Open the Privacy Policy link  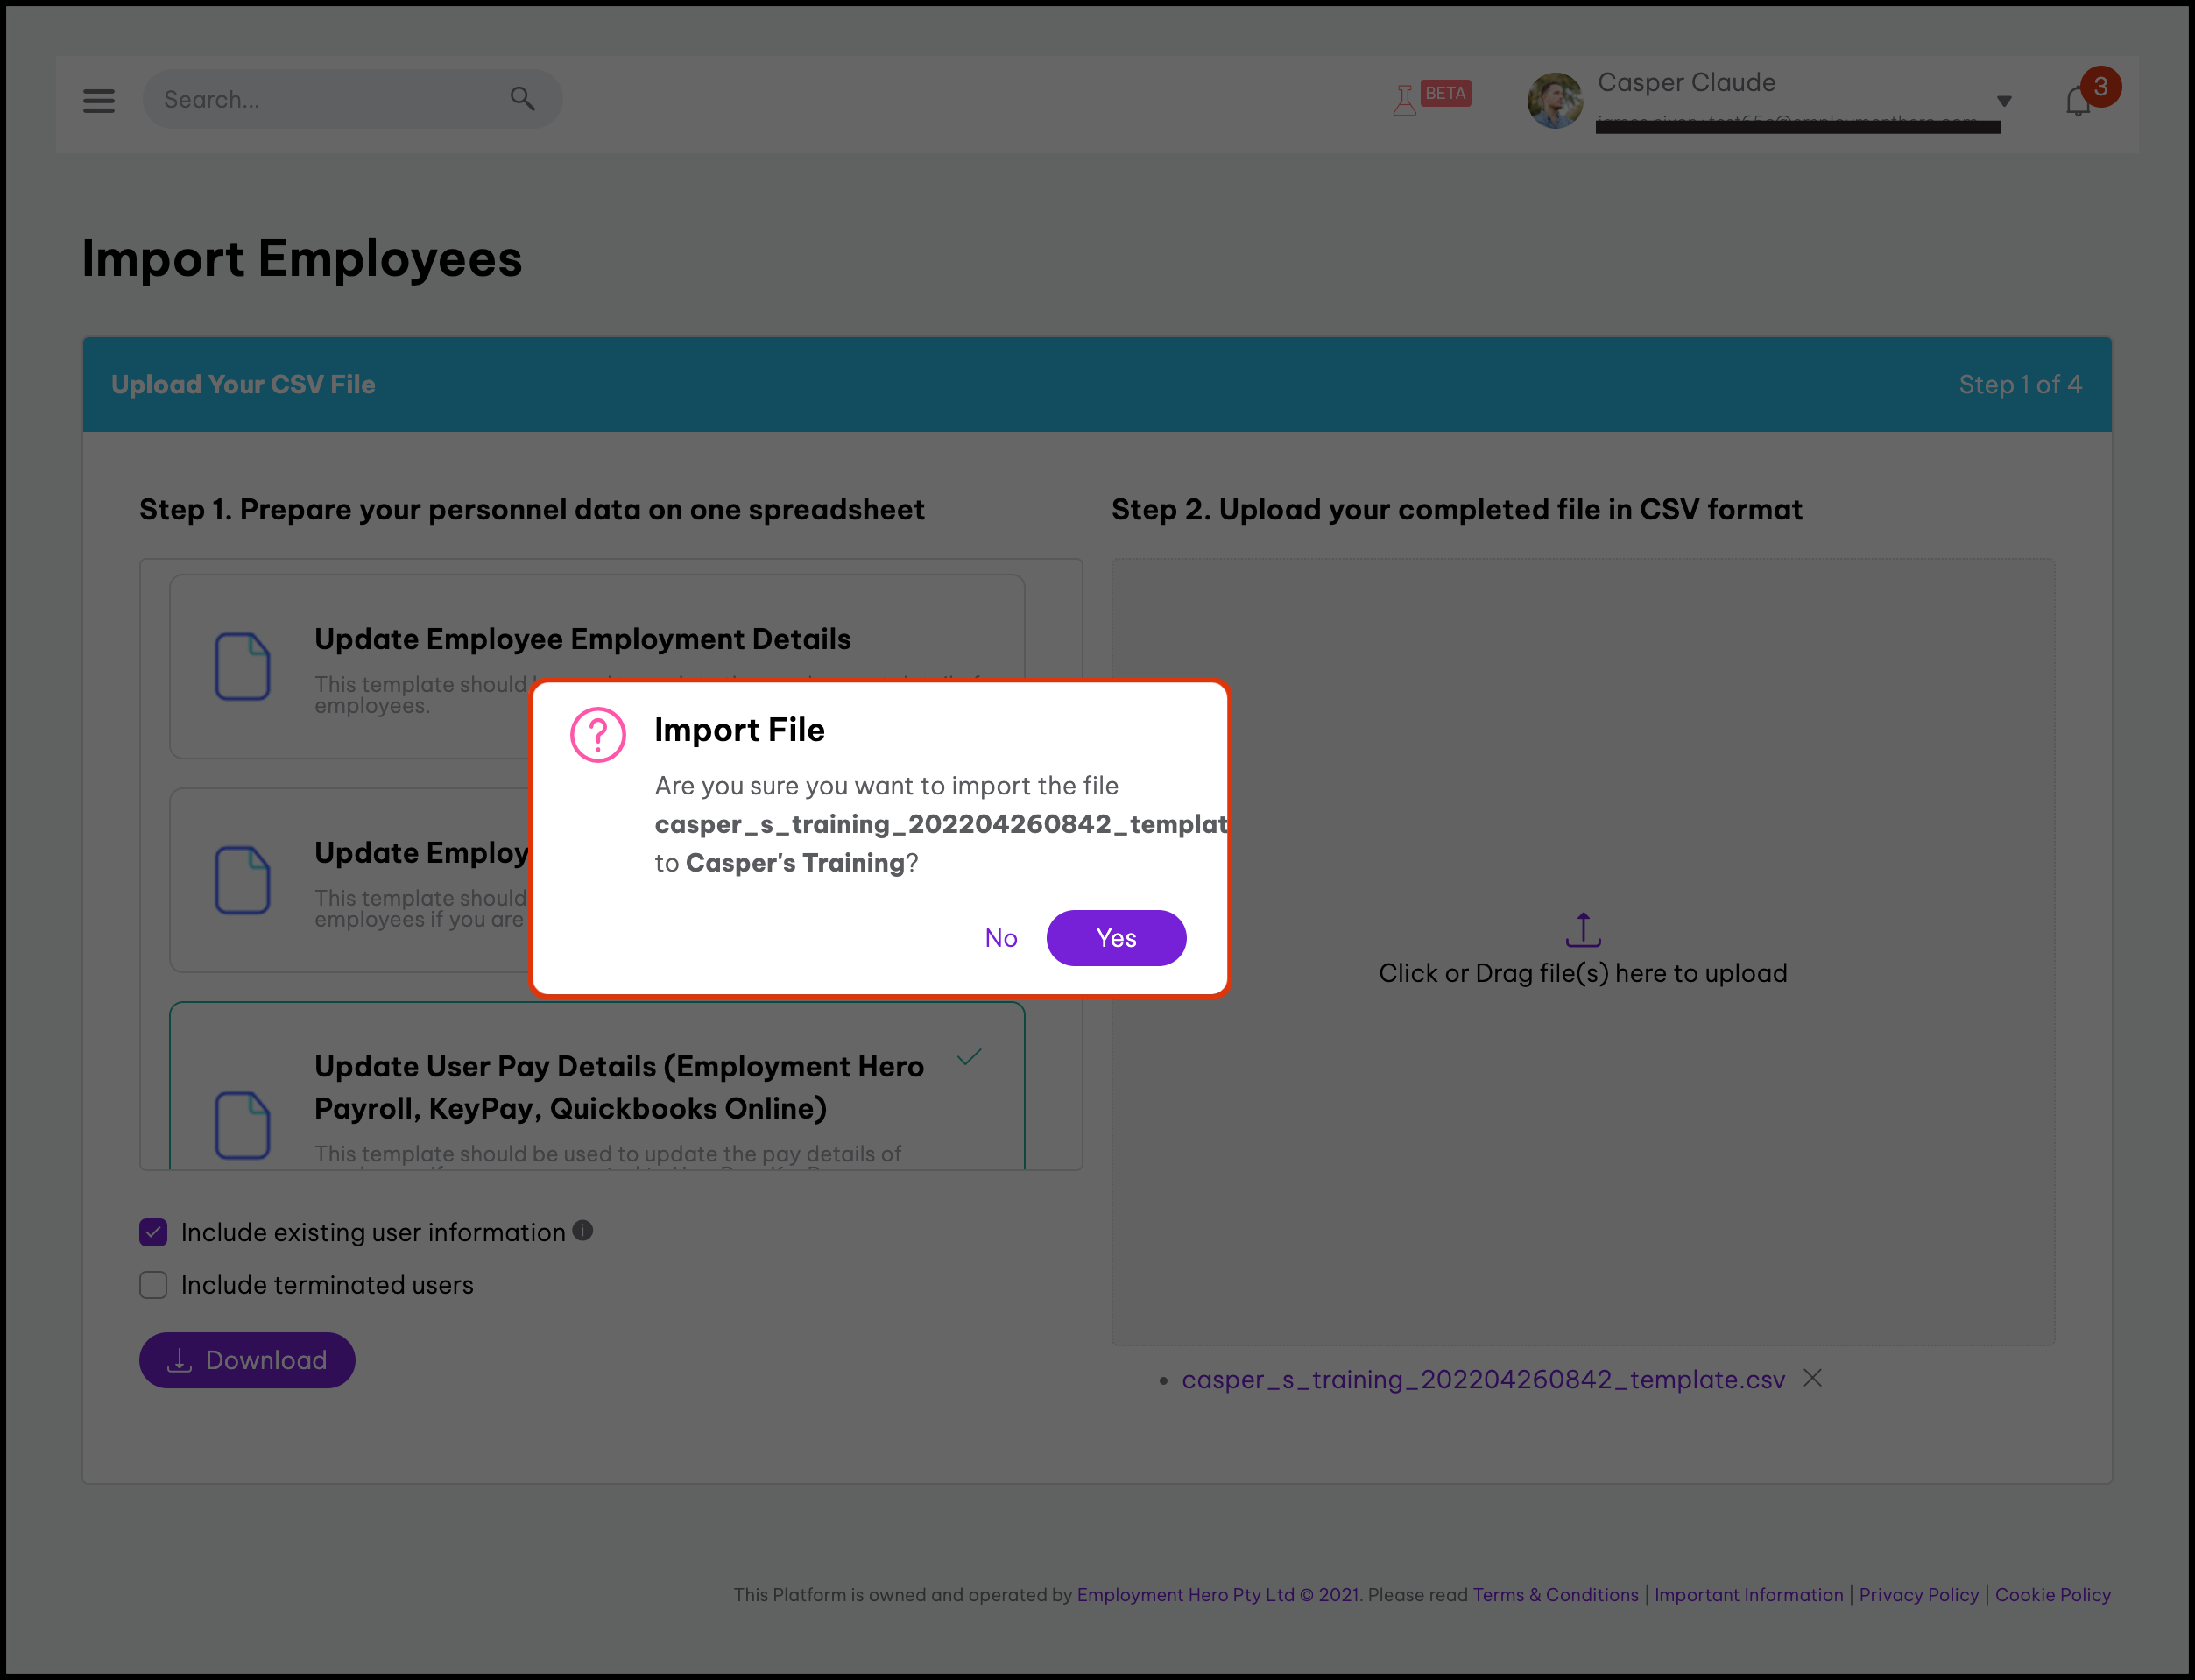coord(1918,1595)
